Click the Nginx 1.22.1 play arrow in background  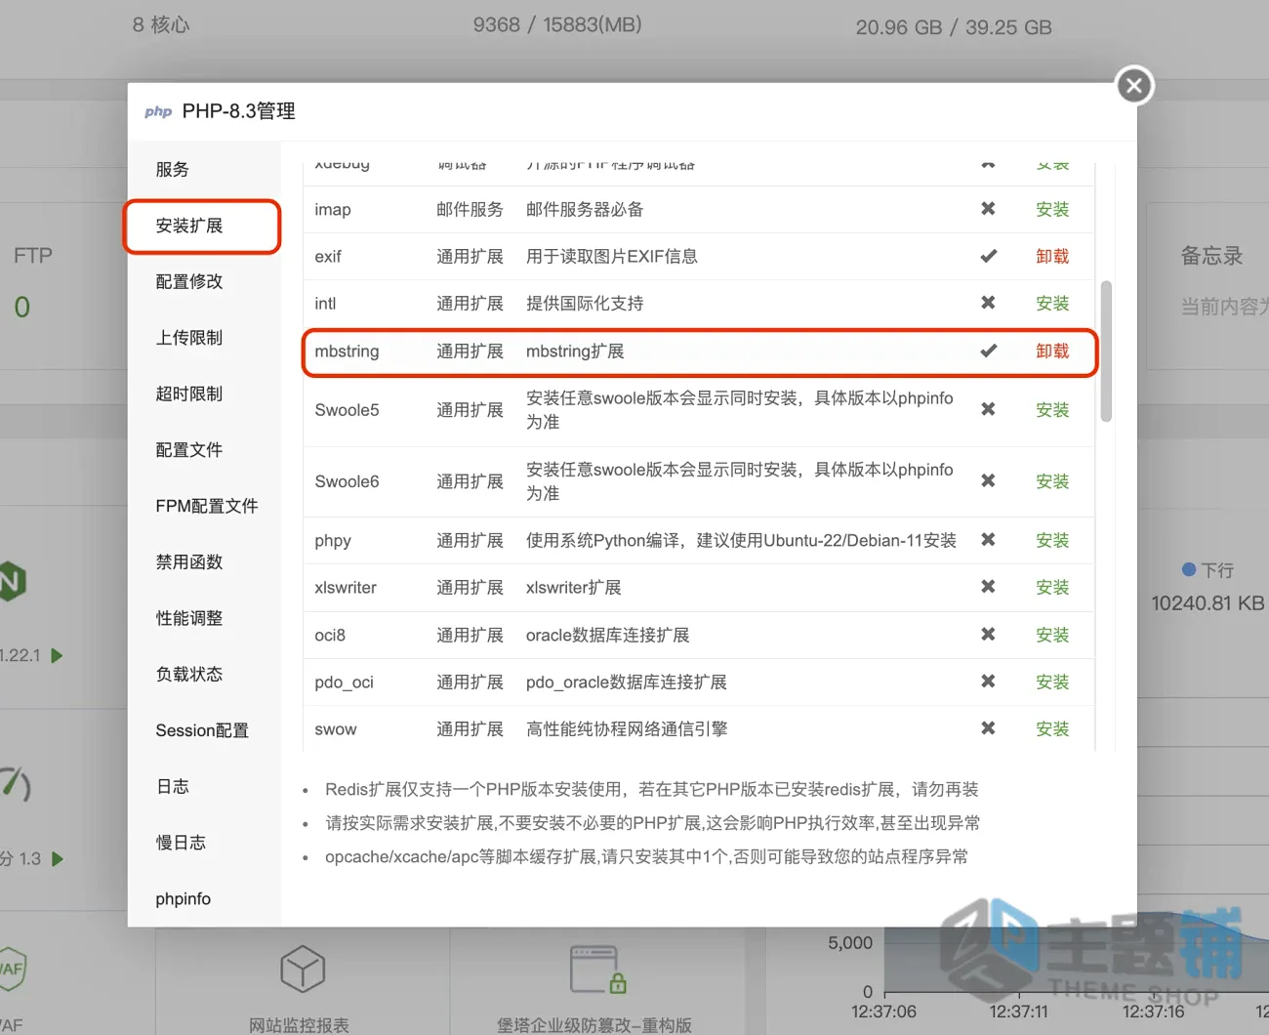click(57, 655)
